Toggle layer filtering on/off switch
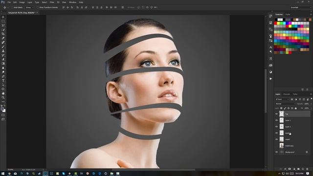 [312, 99]
